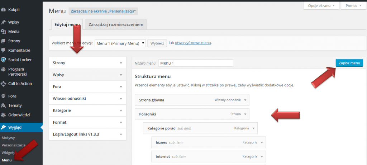The image size is (367, 165).
Task: Open the Komentarze speech bubble icon
Action: 3,50
